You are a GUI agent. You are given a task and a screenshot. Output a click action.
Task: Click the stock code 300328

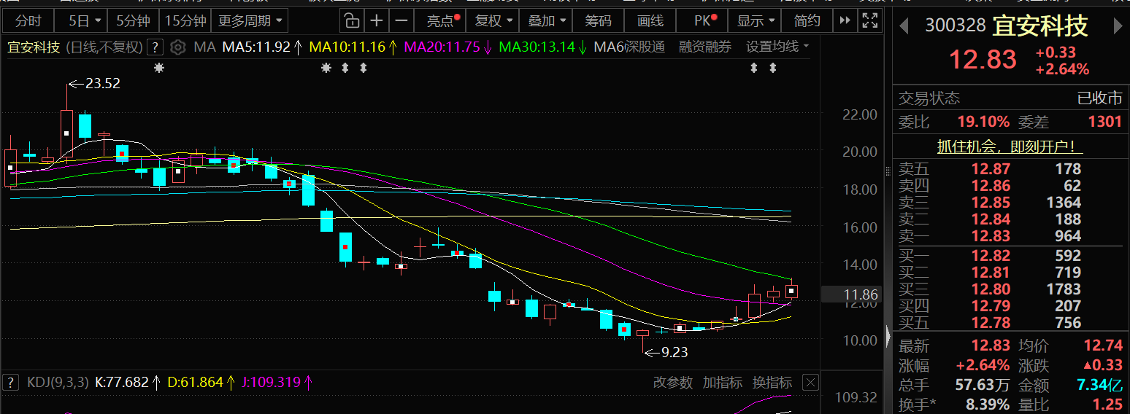click(x=956, y=26)
